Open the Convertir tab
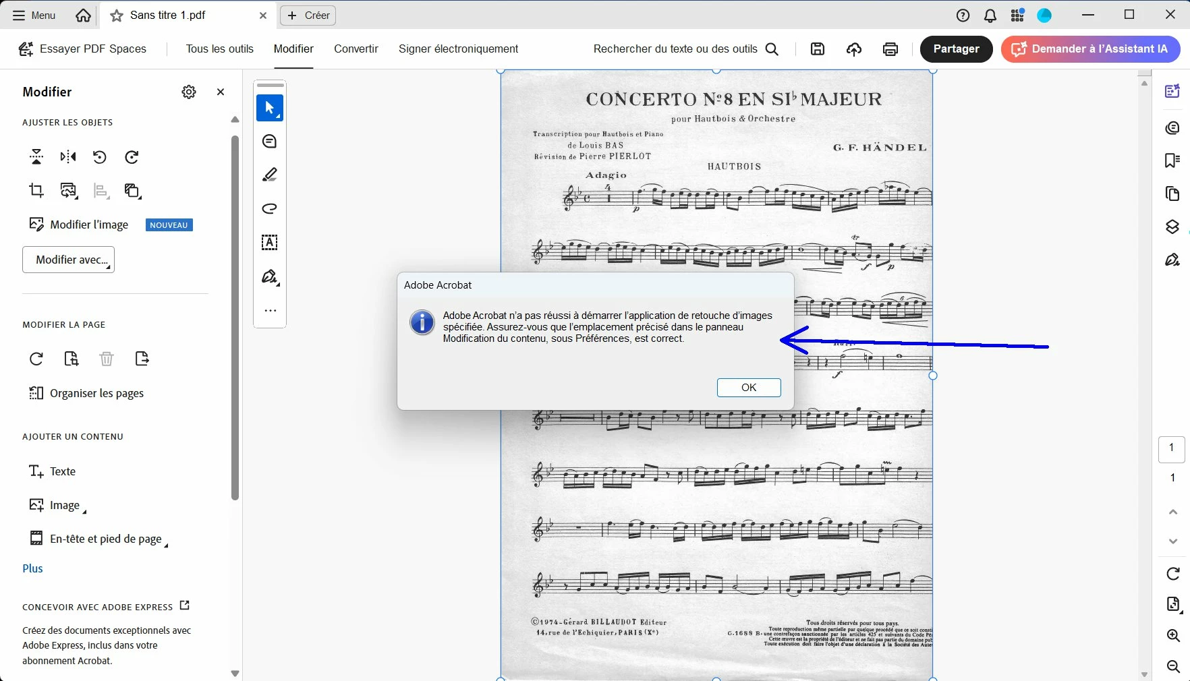The width and height of the screenshot is (1190, 681). 356,49
